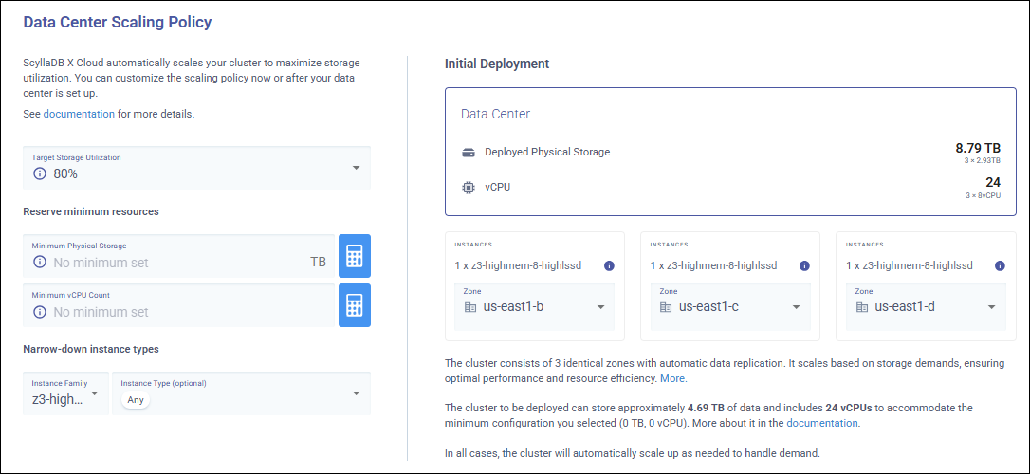1030x474 pixels.
Task: Click the building icon beside us-east1-c
Action: point(666,307)
